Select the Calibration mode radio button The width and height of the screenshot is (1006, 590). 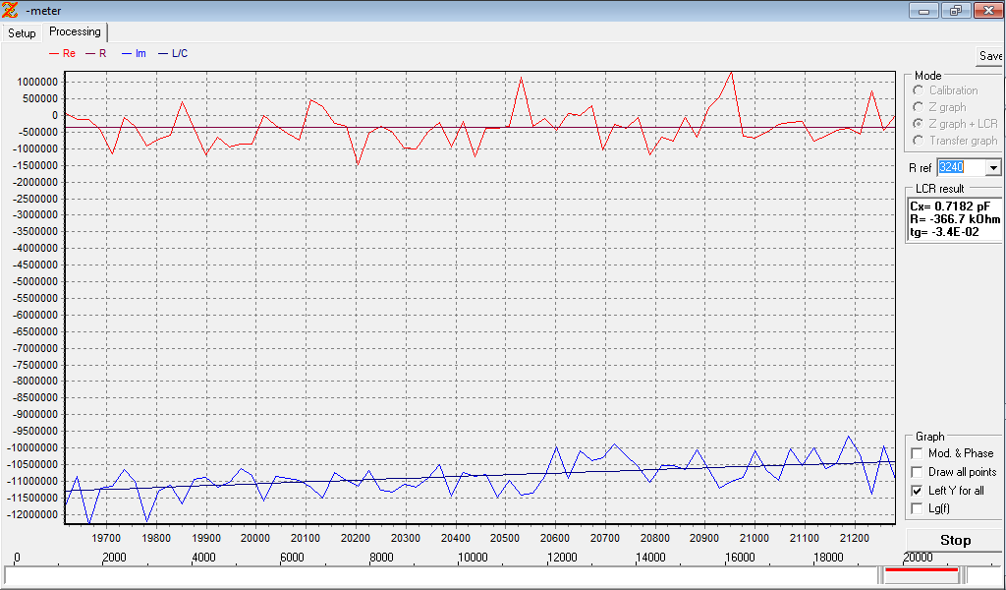[x=919, y=90]
